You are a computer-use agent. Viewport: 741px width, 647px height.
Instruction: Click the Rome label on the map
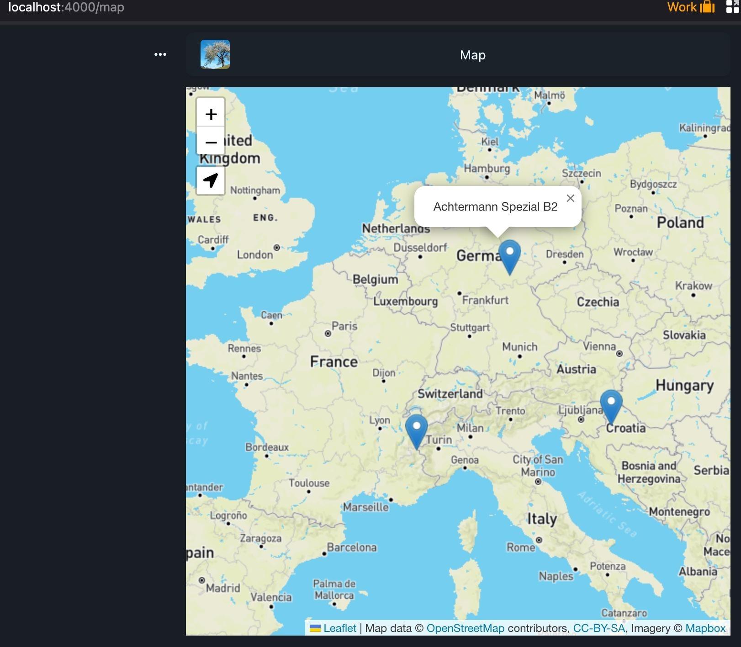[521, 547]
